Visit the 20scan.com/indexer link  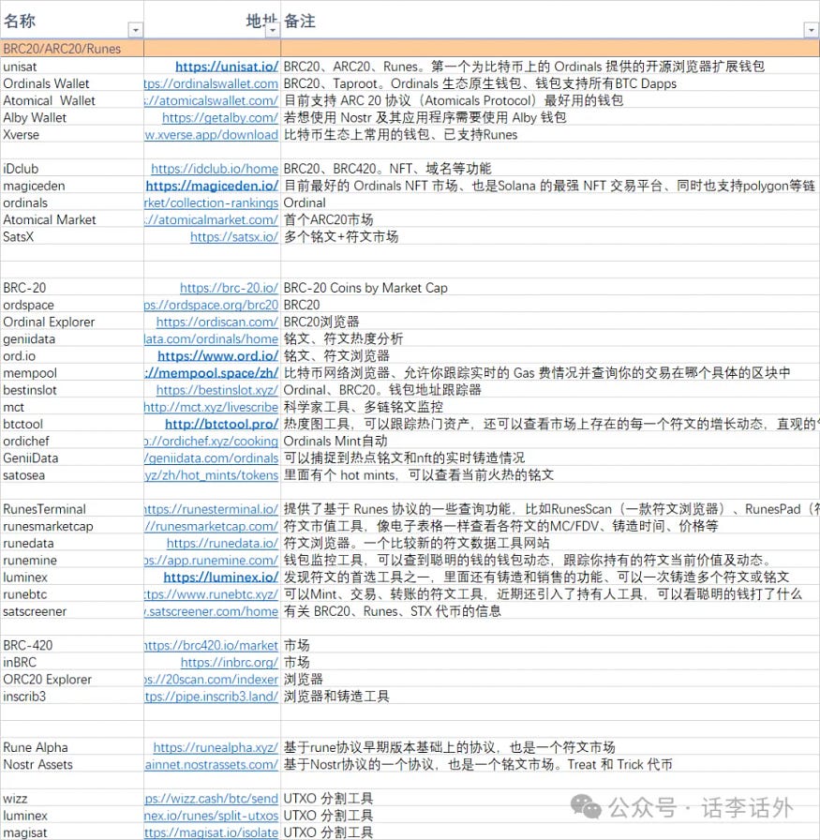pyautogui.click(x=211, y=680)
